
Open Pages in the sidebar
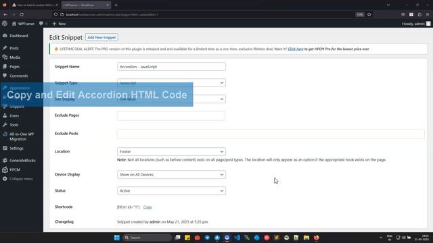(x=14, y=67)
